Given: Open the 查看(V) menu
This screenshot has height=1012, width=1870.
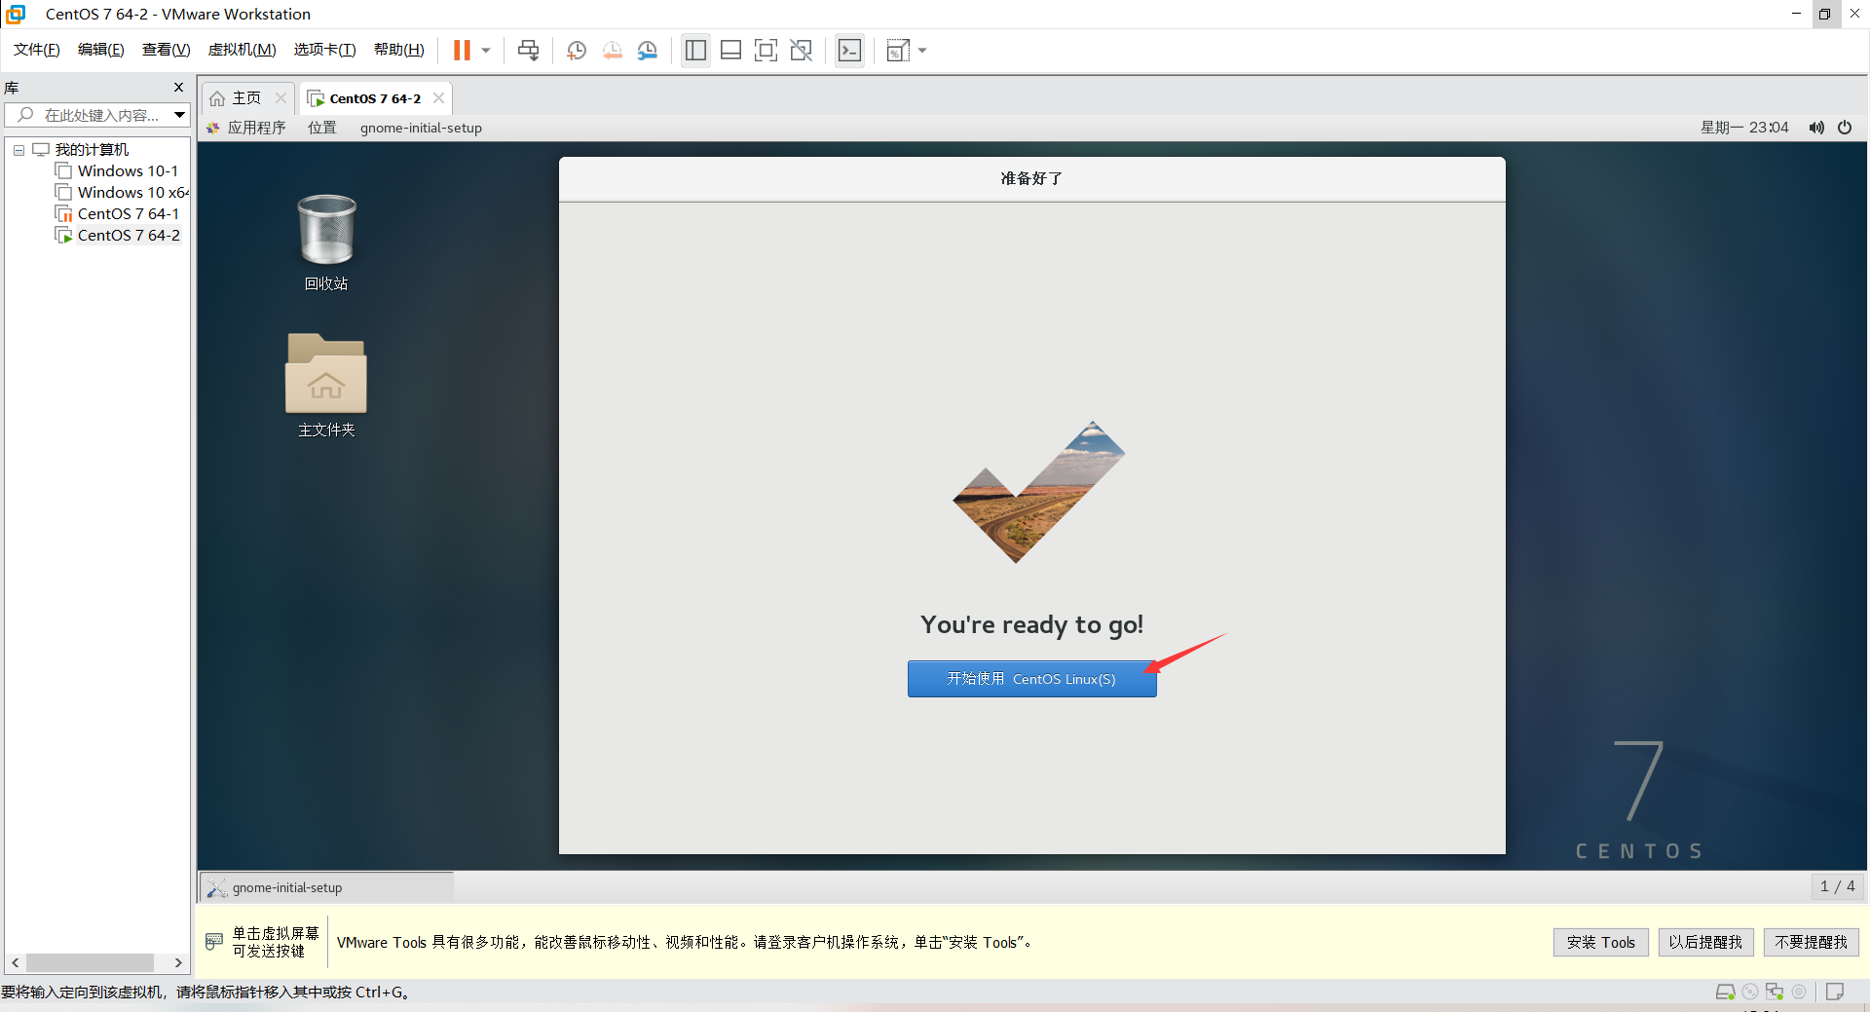Looking at the screenshot, I should 166,50.
